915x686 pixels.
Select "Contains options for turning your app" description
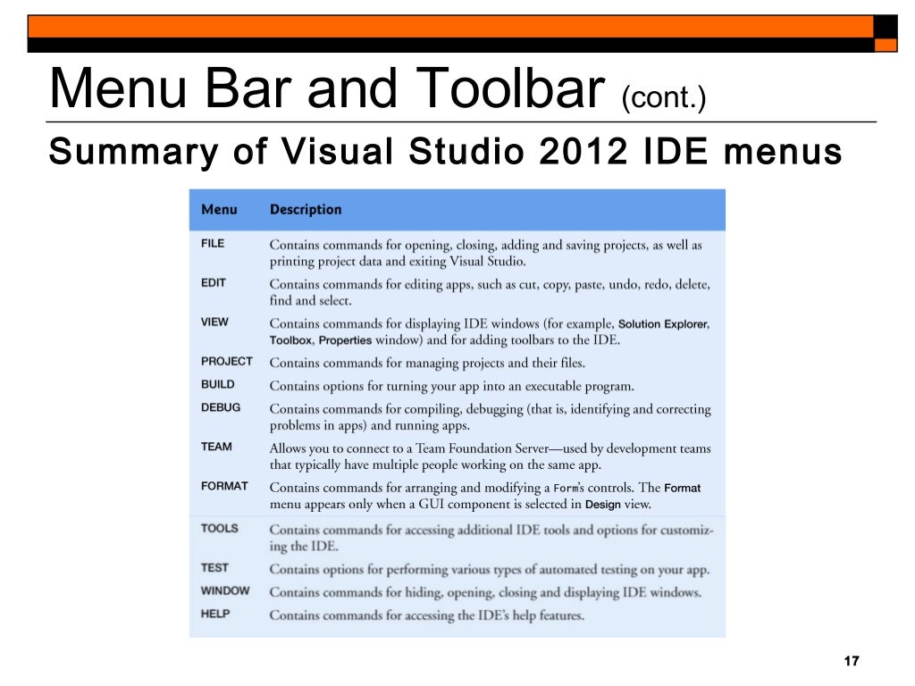click(x=451, y=386)
